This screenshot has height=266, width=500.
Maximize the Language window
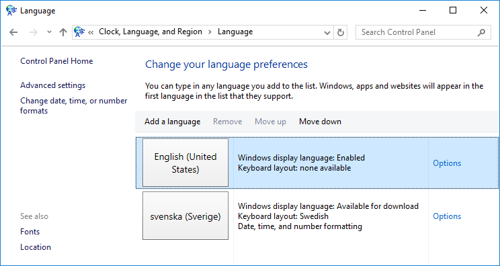tap(453, 11)
